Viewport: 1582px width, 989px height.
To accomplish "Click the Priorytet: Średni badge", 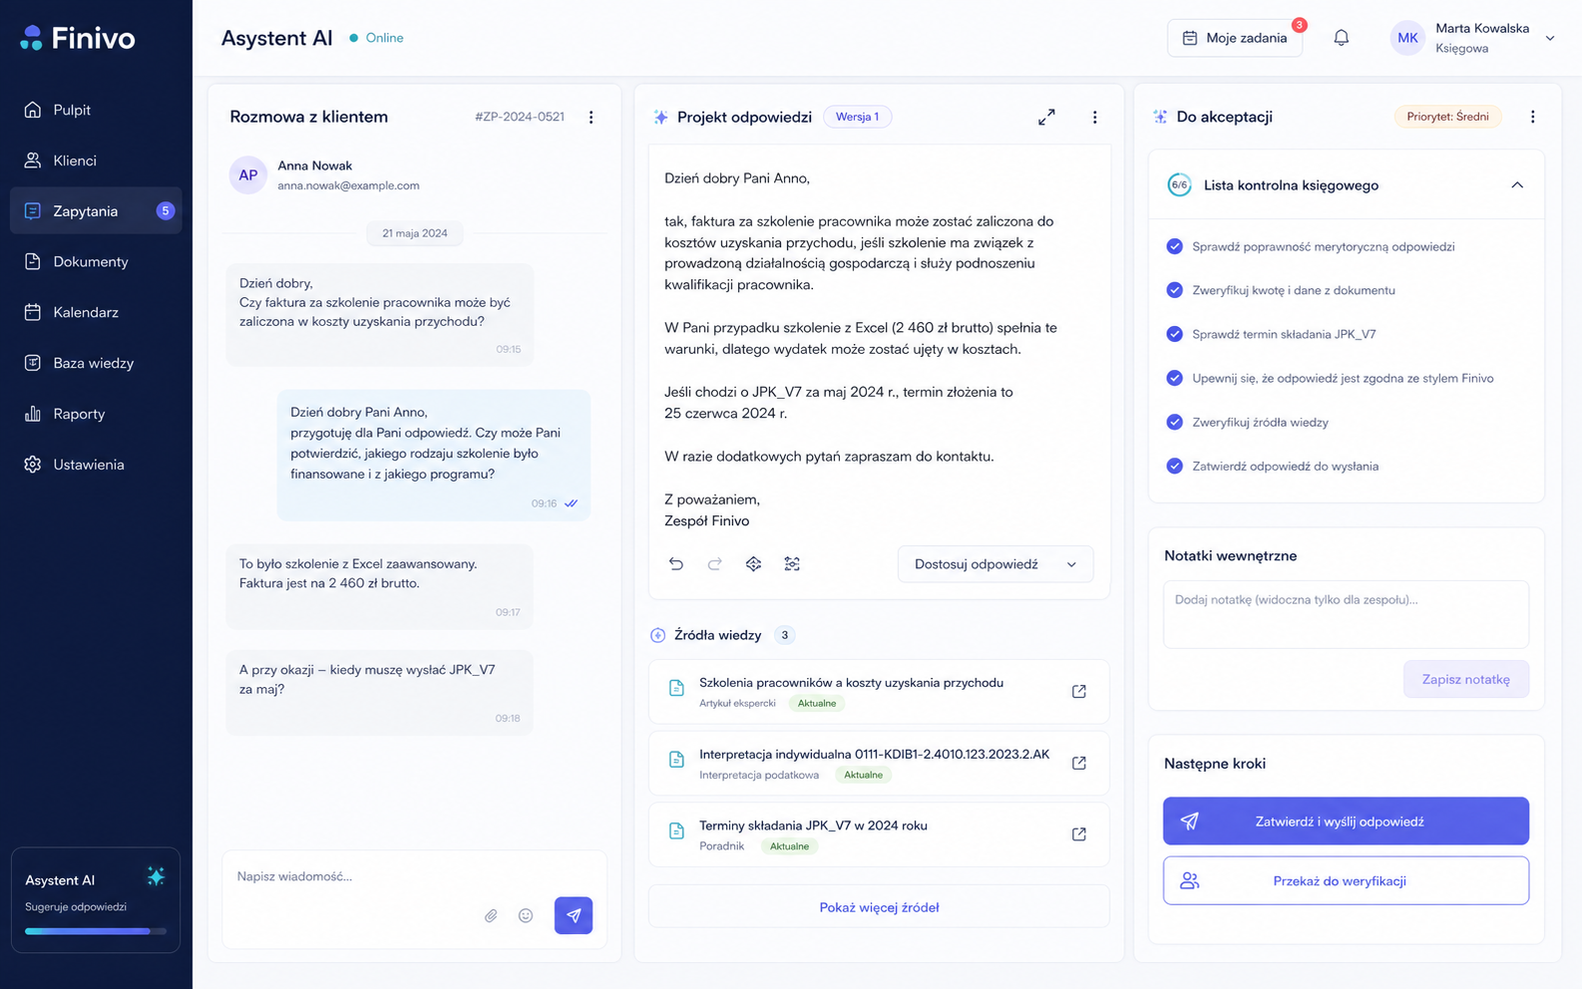I will pyautogui.click(x=1447, y=117).
